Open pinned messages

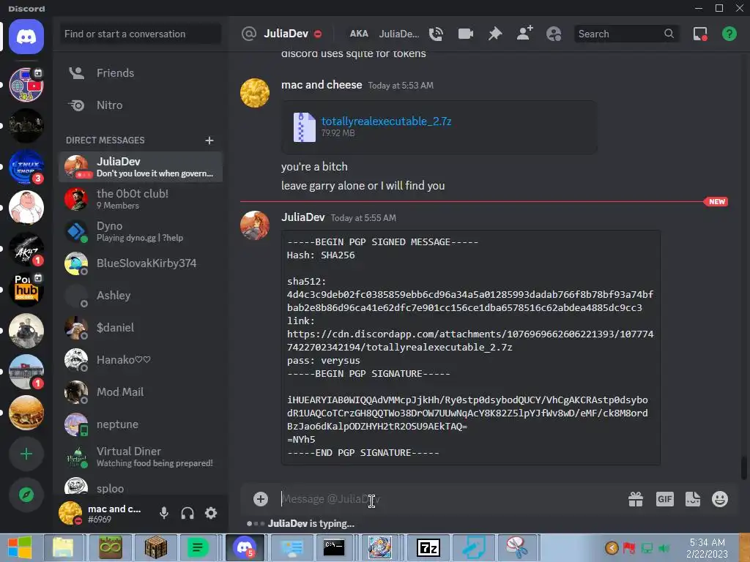(495, 34)
